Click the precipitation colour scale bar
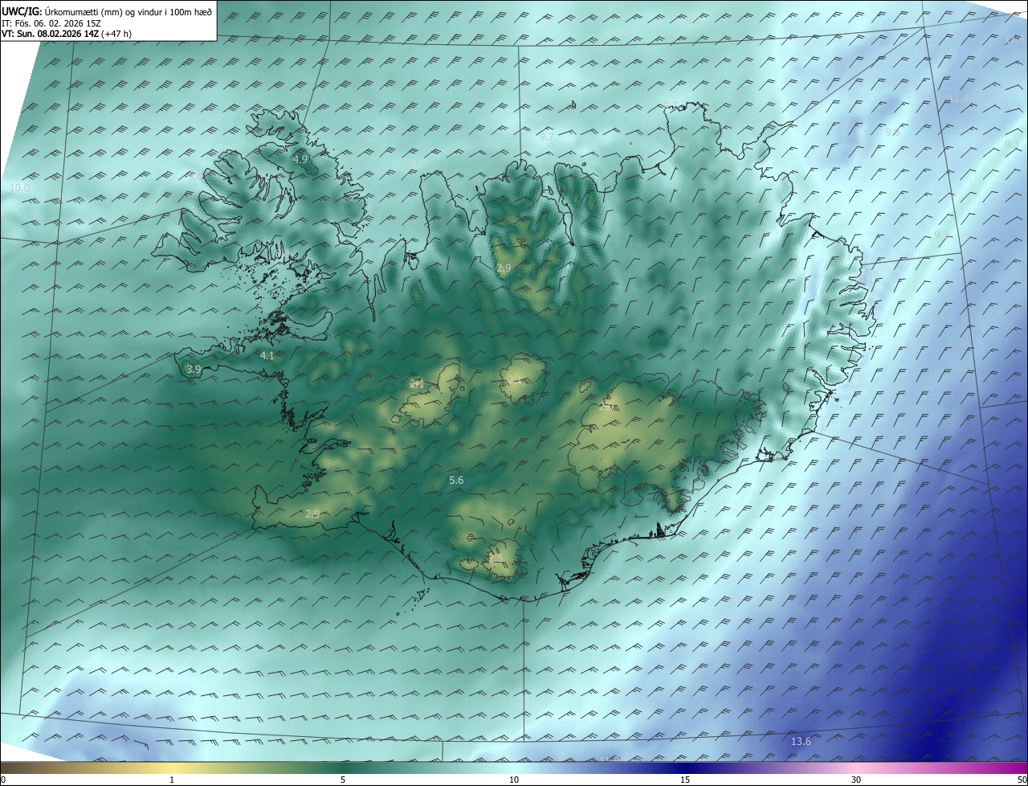 (514, 768)
